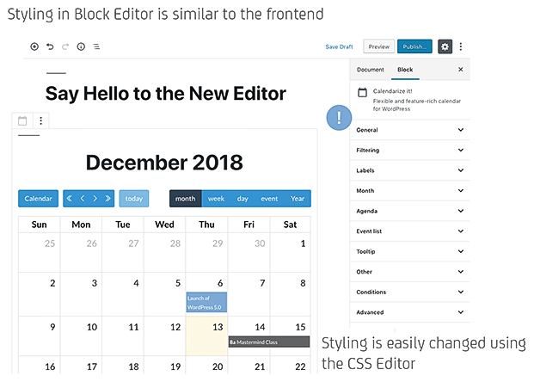
Task: Click Save Draft link
Action: click(339, 46)
